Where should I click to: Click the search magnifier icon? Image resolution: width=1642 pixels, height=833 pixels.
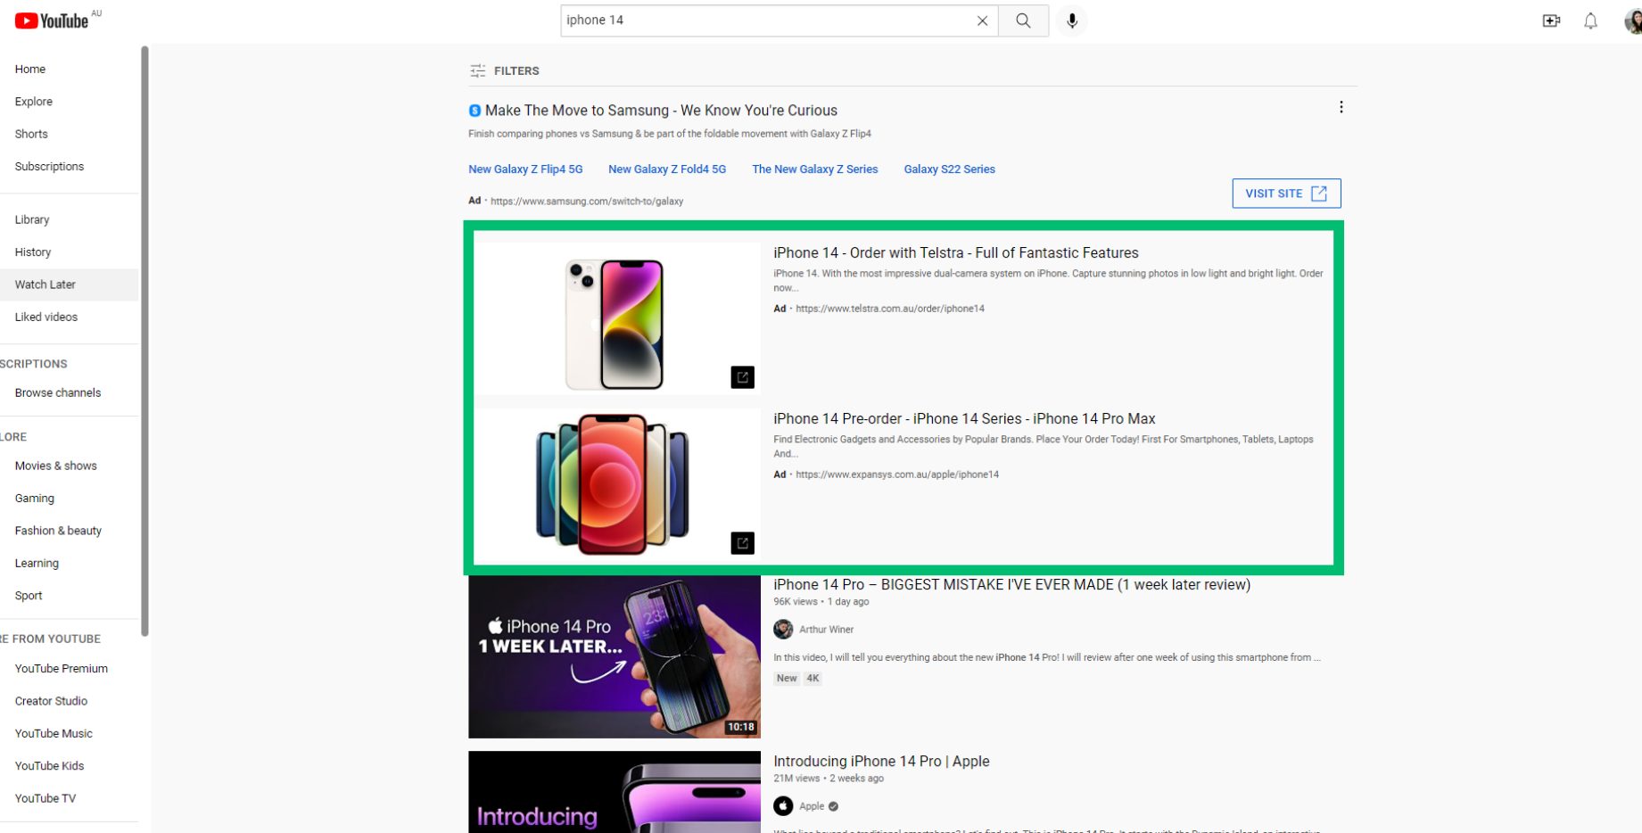(1022, 20)
